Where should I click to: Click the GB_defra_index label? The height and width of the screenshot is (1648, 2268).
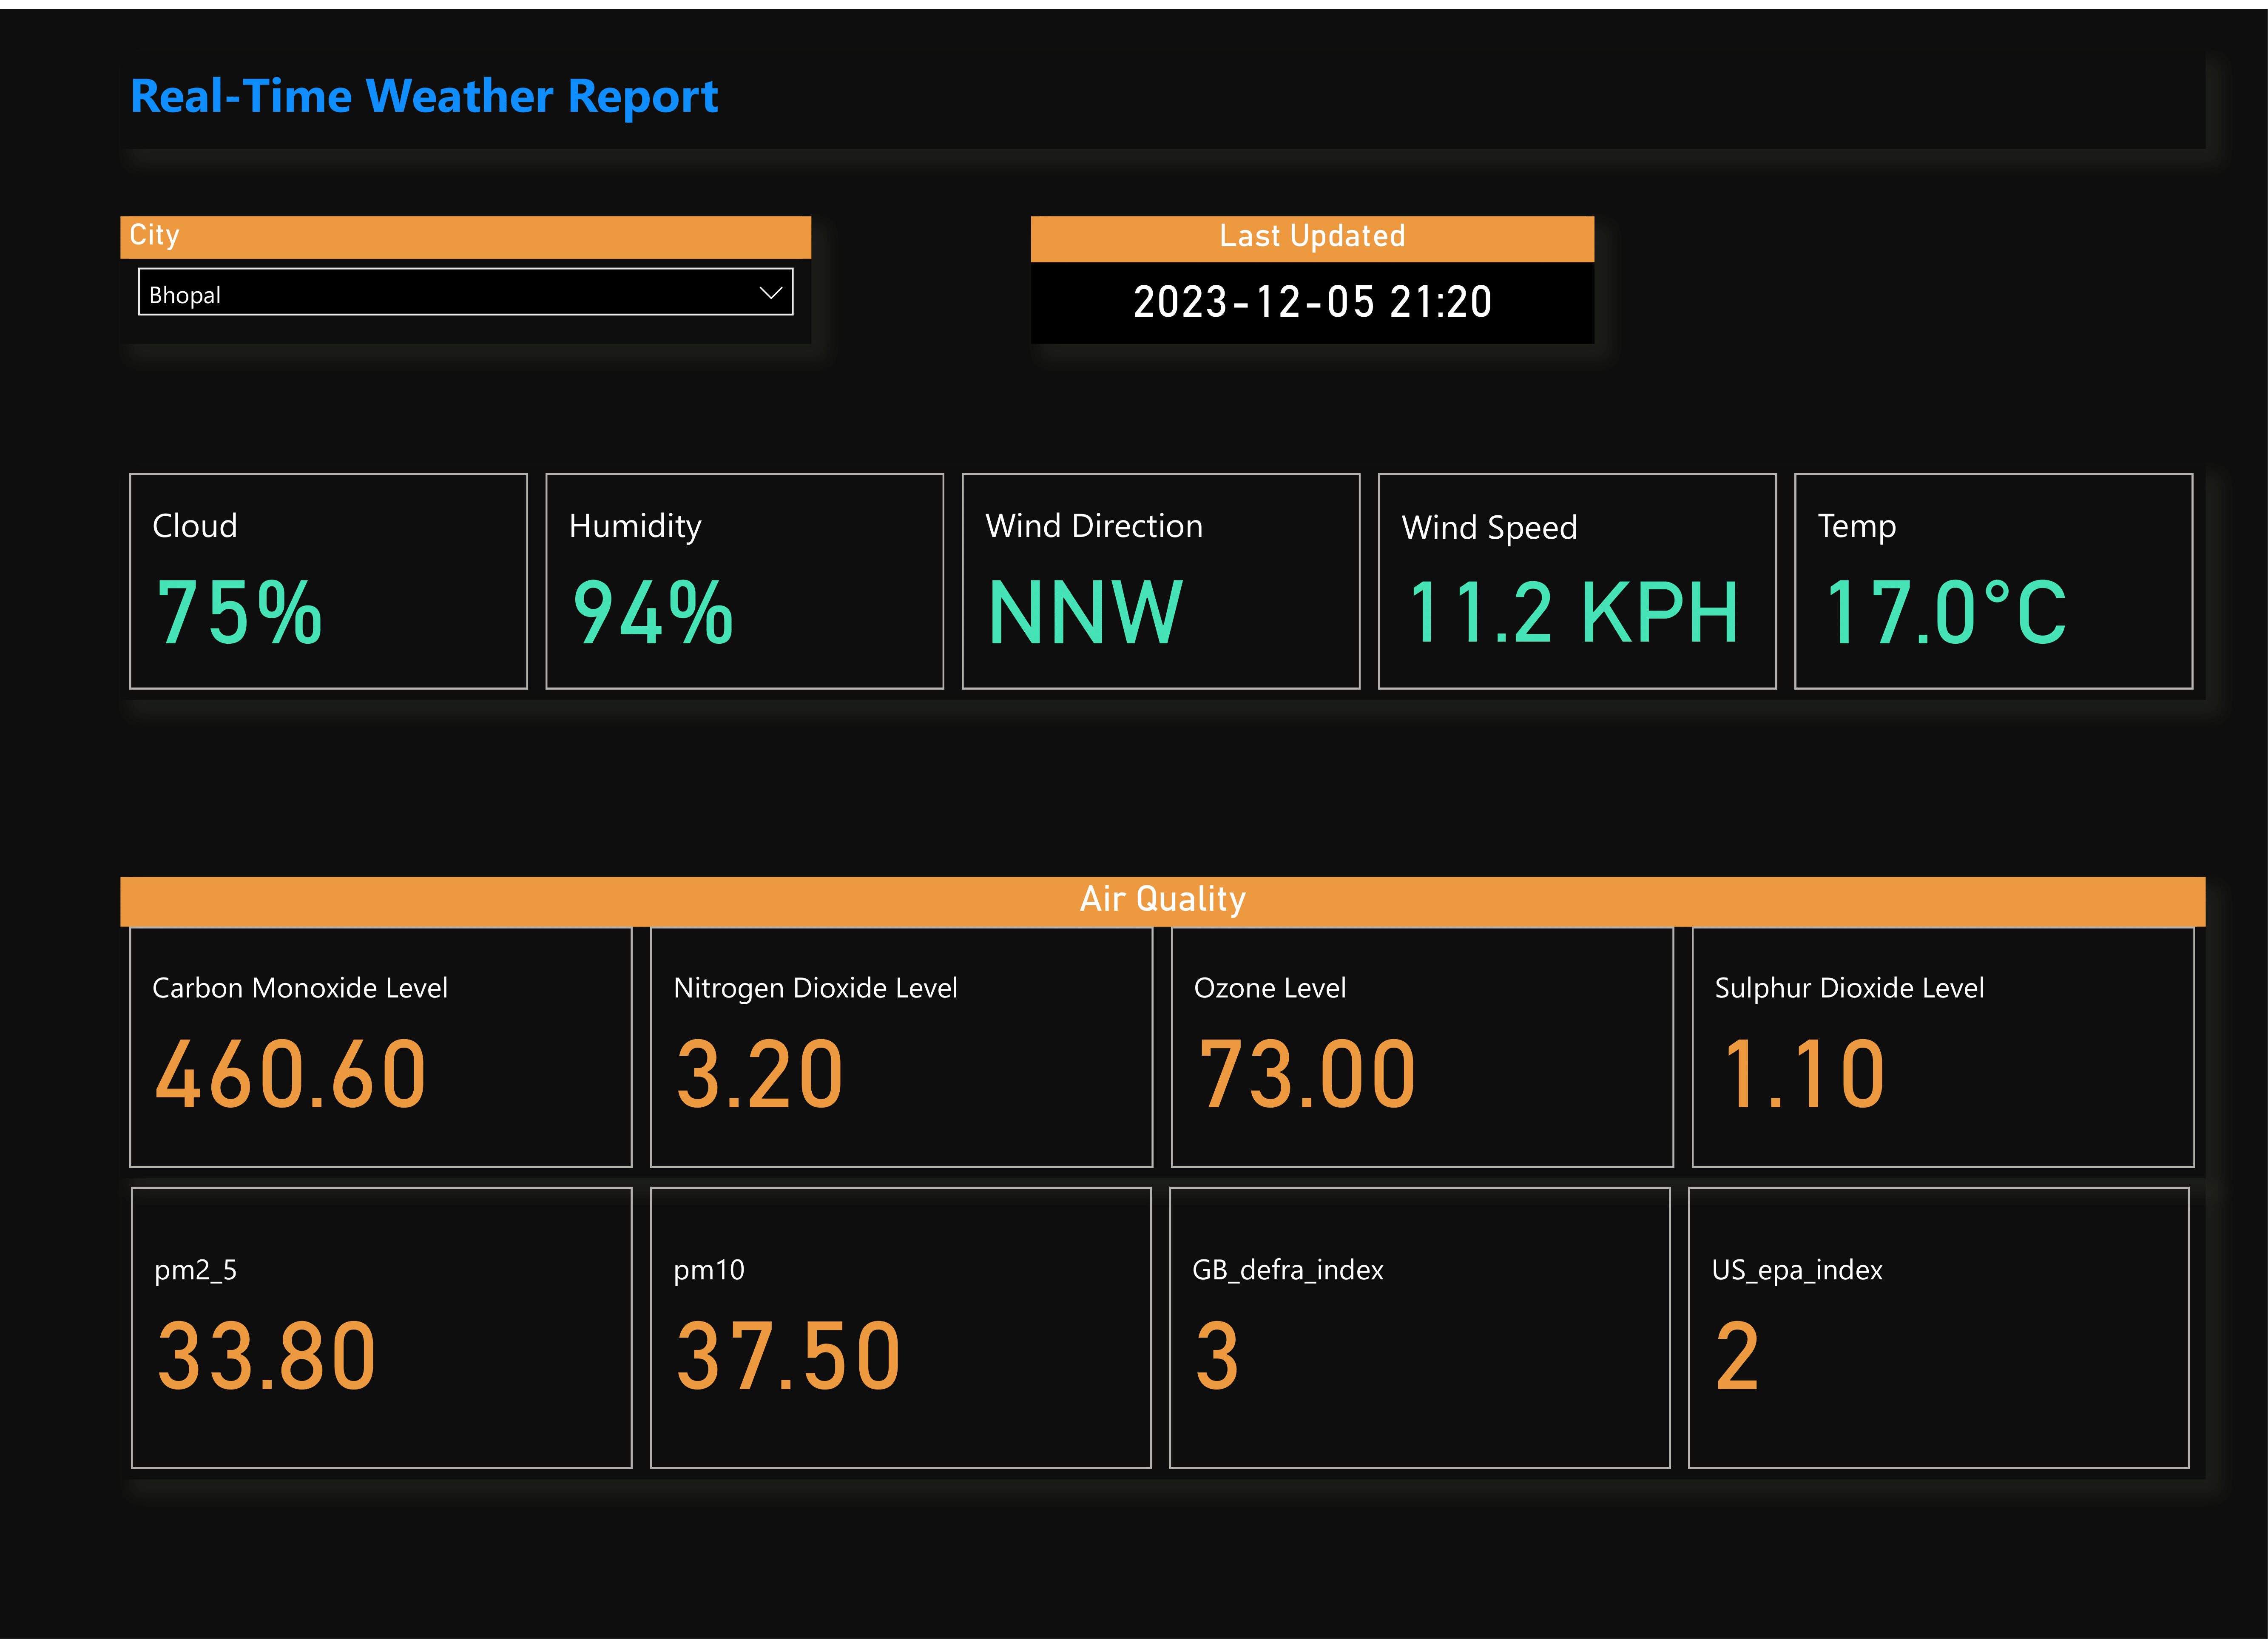point(1288,1270)
